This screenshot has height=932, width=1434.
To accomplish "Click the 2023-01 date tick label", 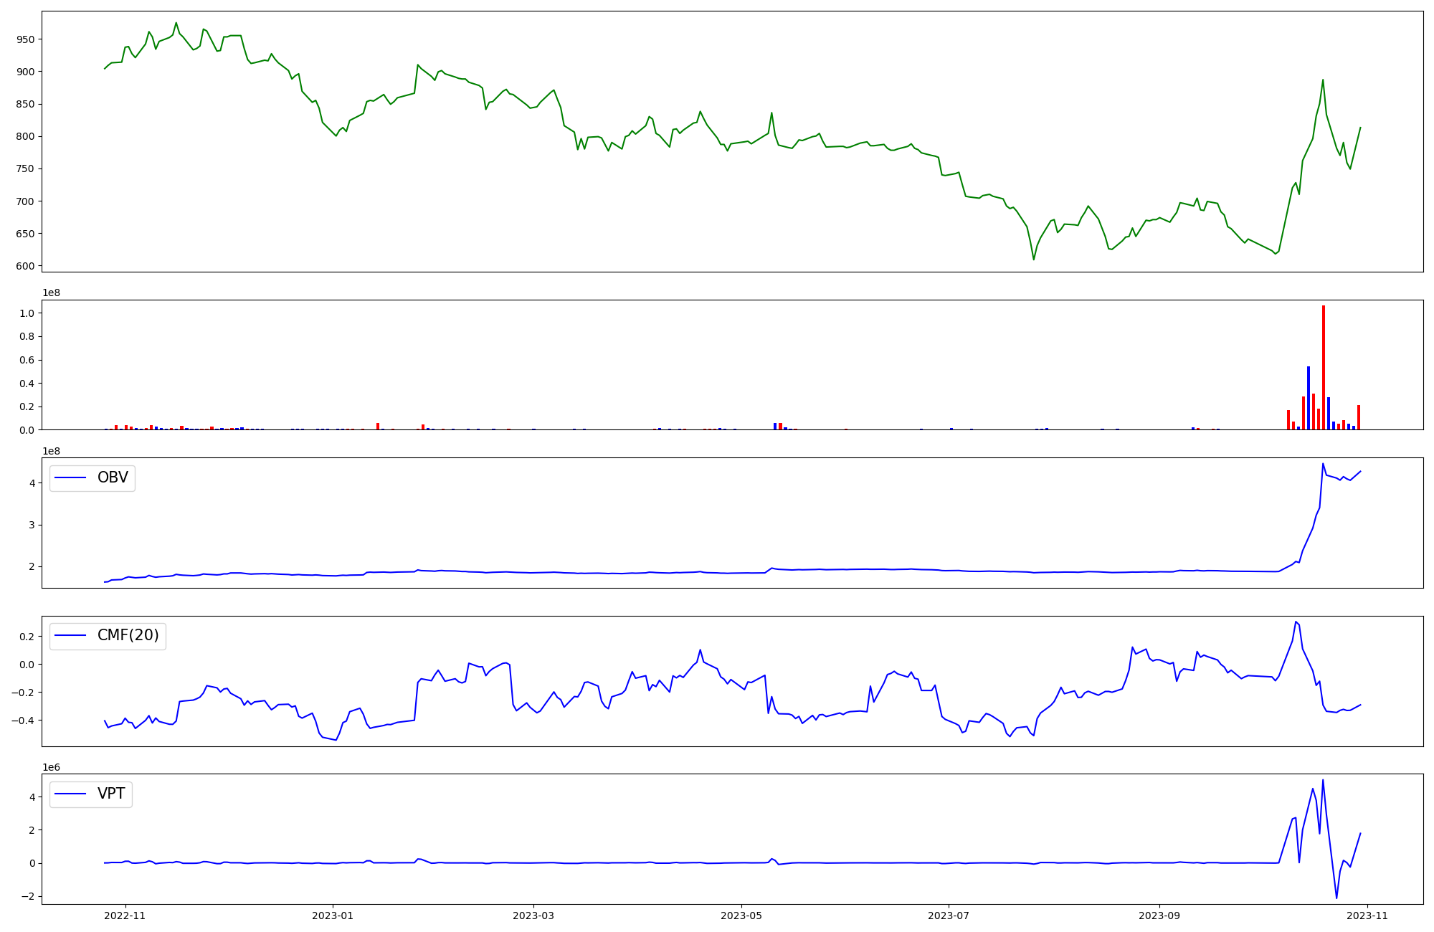I will pyautogui.click(x=333, y=916).
